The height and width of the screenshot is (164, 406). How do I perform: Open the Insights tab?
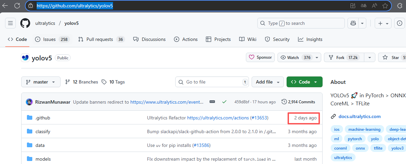[310, 39]
